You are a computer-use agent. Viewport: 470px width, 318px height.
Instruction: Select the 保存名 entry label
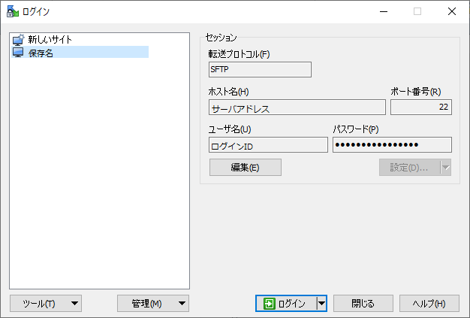coord(41,53)
